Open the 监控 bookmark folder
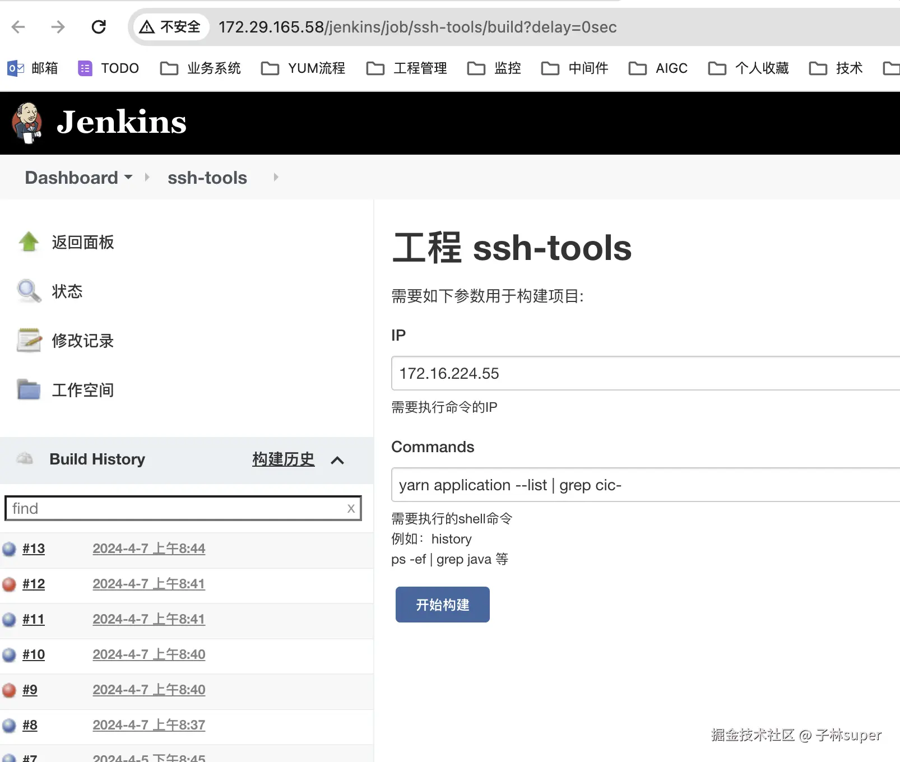Screen dimensions: 900x762 494,68
